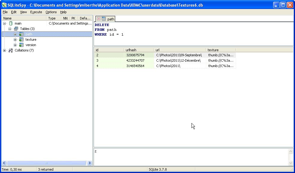Click the version table icon

point(22,45)
